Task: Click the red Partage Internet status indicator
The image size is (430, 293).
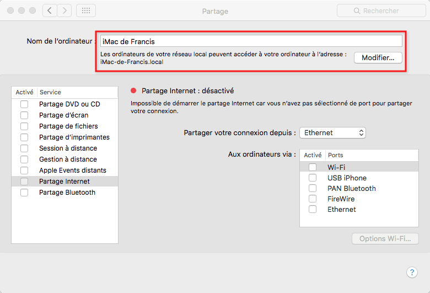Action: [133, 90]
